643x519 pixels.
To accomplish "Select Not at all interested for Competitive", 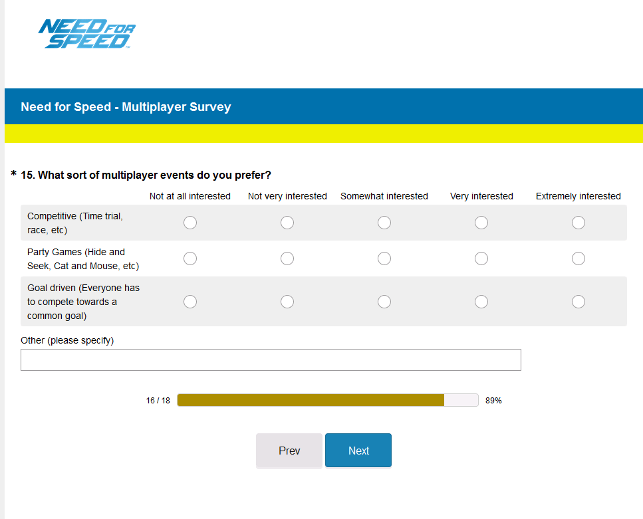I will coord(190,223).
